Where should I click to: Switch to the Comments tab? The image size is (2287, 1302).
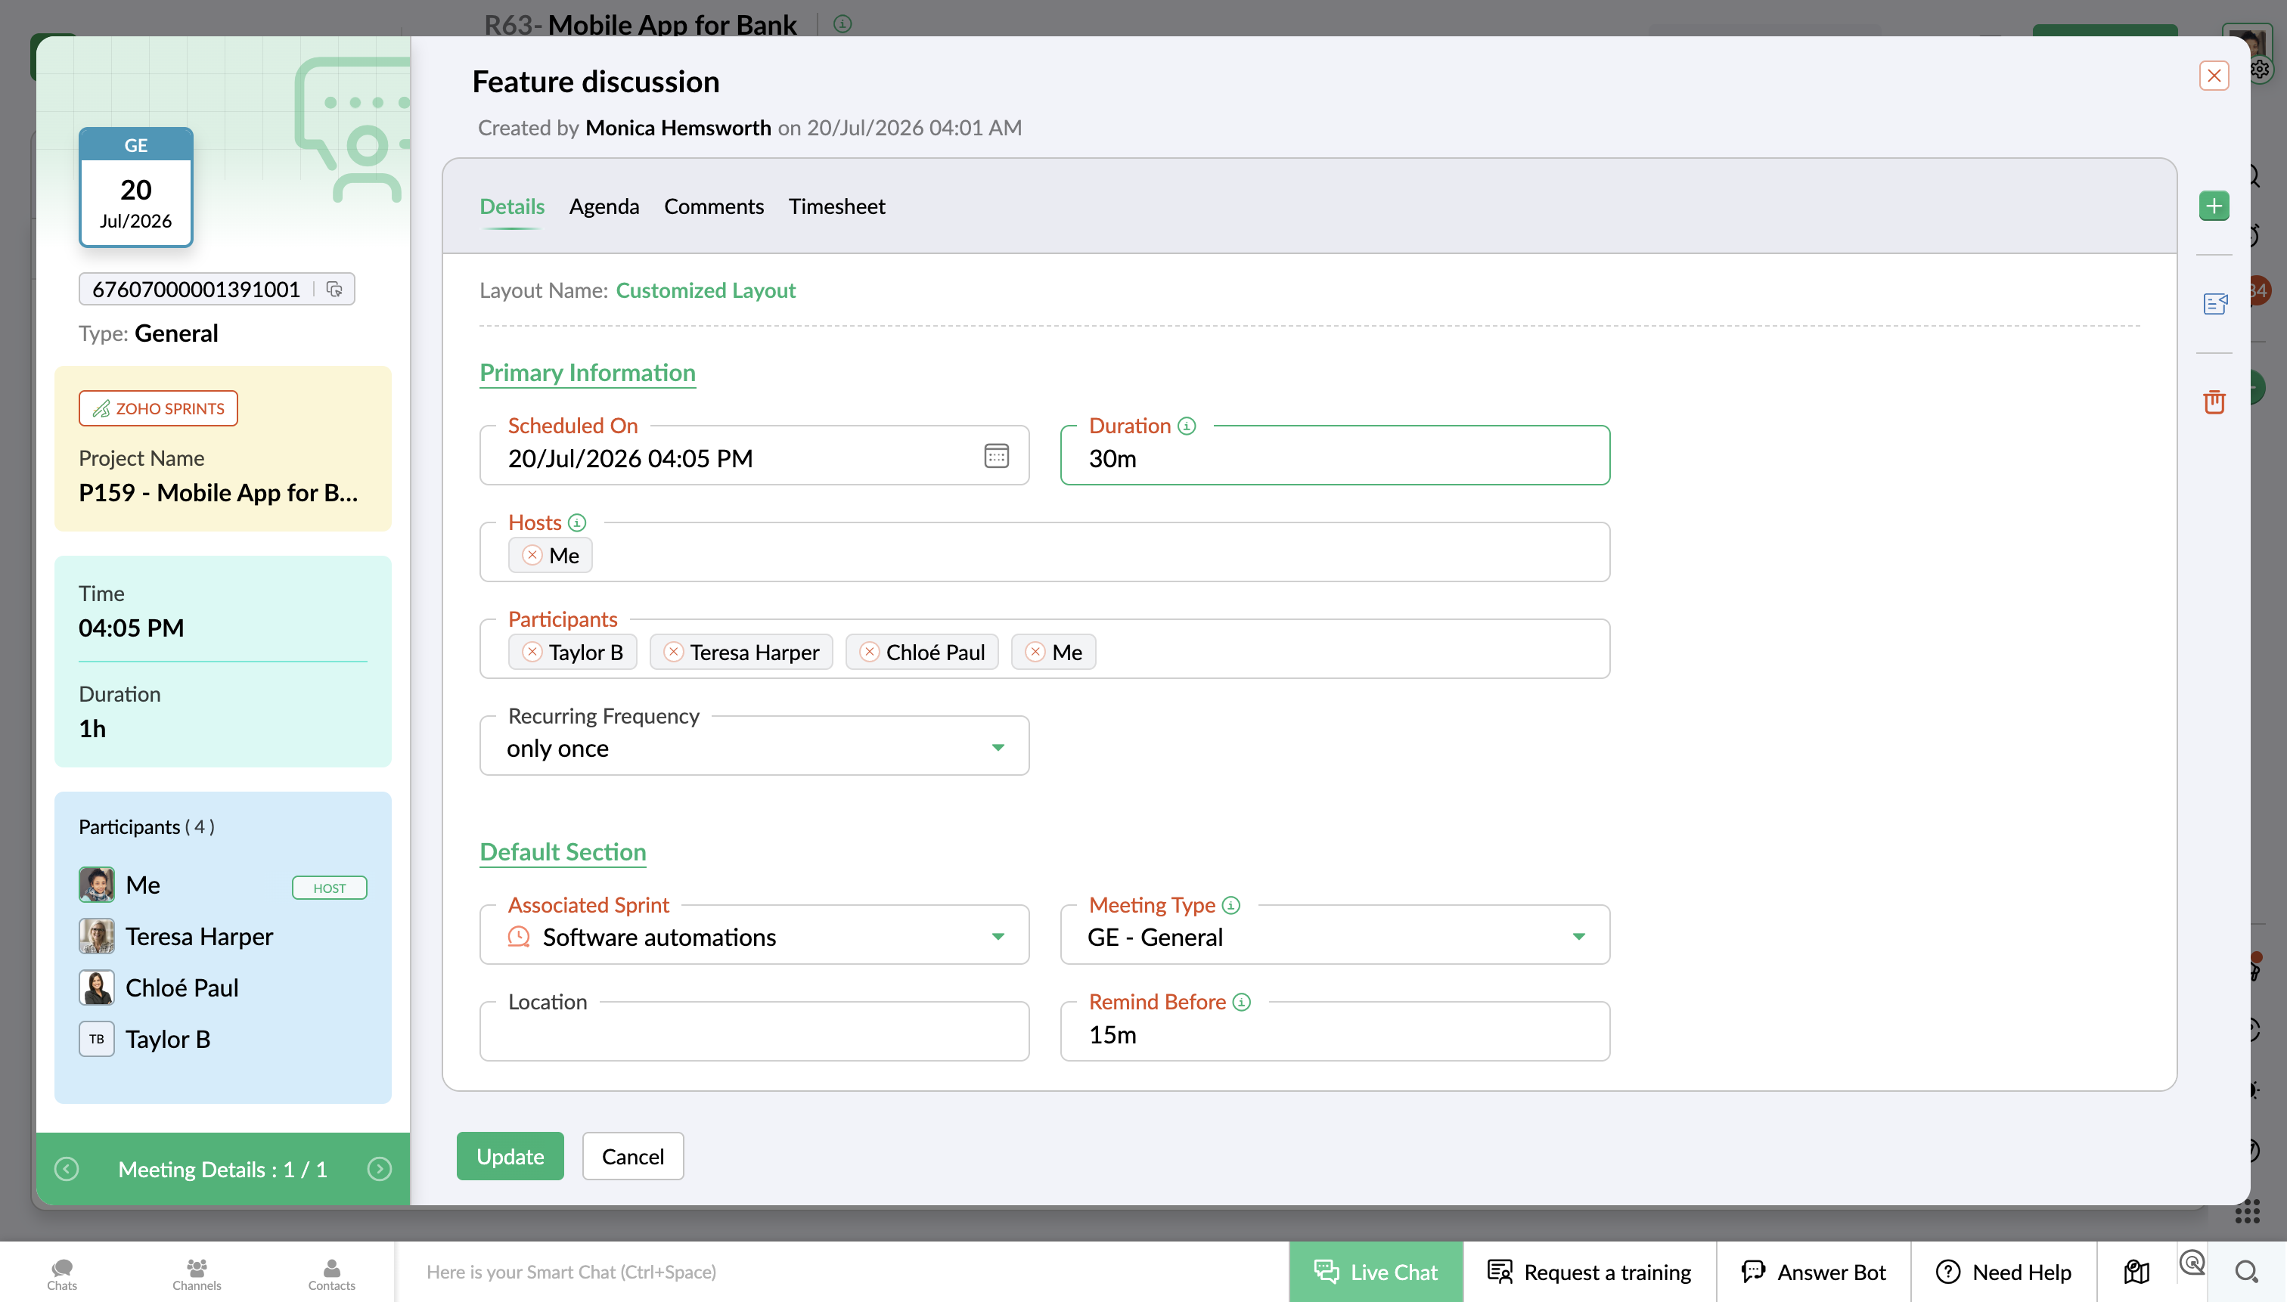714,206
